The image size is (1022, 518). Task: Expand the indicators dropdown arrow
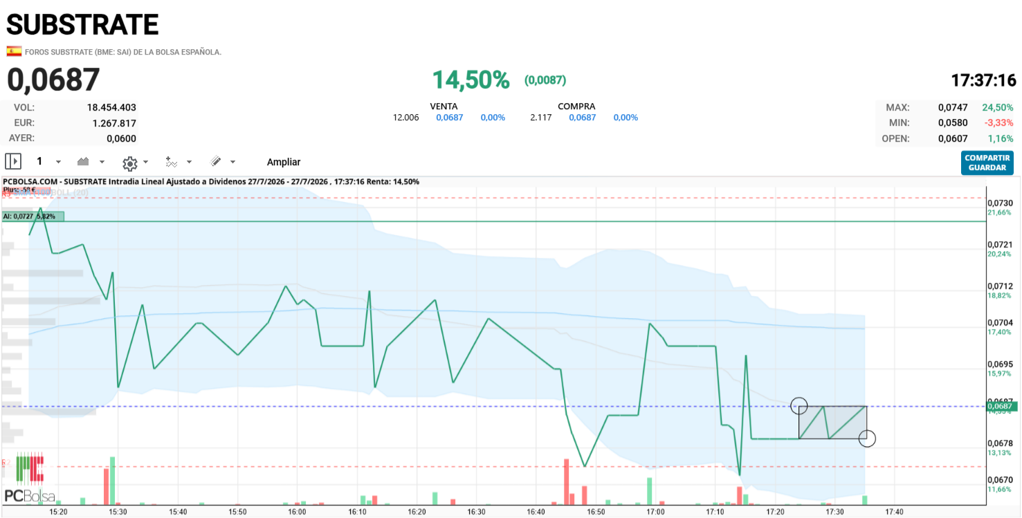coord(189,162)
